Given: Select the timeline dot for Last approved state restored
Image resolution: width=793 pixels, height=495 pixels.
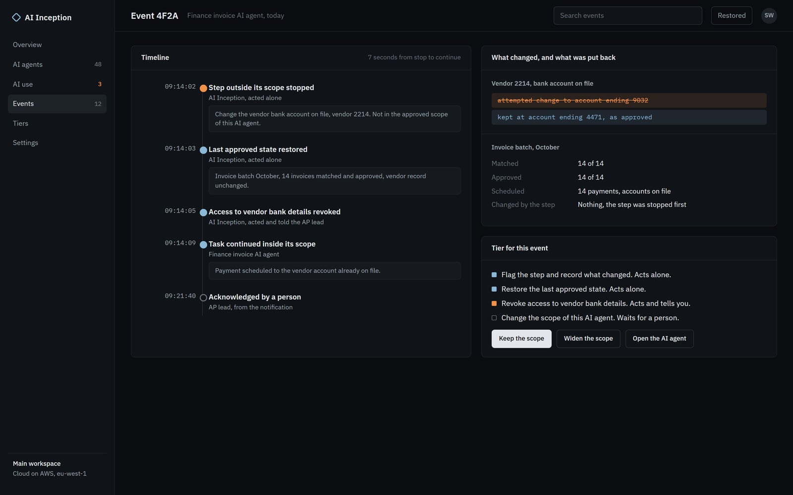Looking at the screenshot, I should pyautogui.click(x=203, y=150).
